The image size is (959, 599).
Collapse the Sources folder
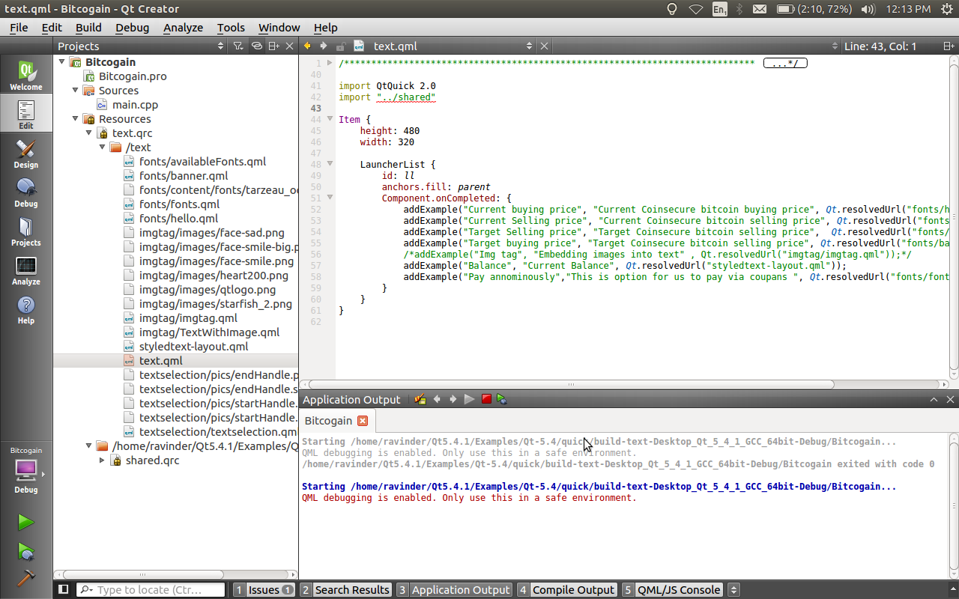[75, 91]
